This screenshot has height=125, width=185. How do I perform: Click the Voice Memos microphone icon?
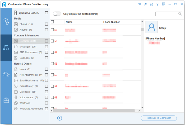click(x=16, y=98)
